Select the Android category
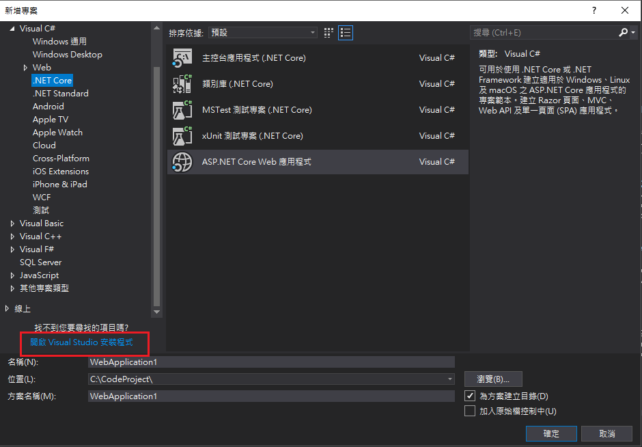 pyautogui.click(x=48, y=107)
